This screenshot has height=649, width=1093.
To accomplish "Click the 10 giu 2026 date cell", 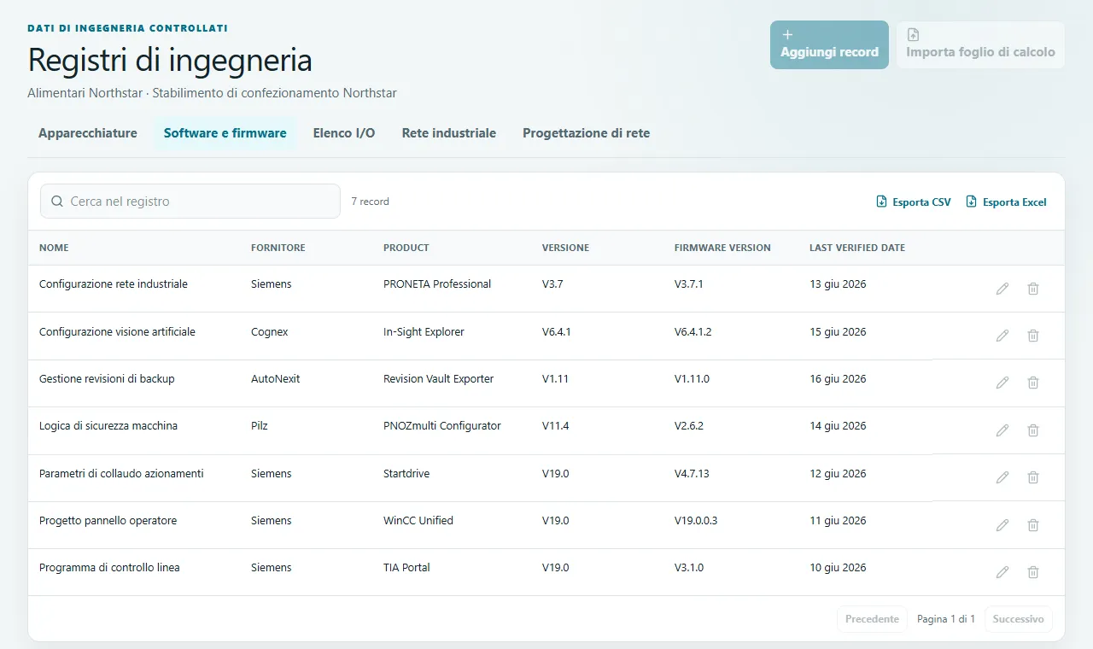I will [x=838, y=567].
